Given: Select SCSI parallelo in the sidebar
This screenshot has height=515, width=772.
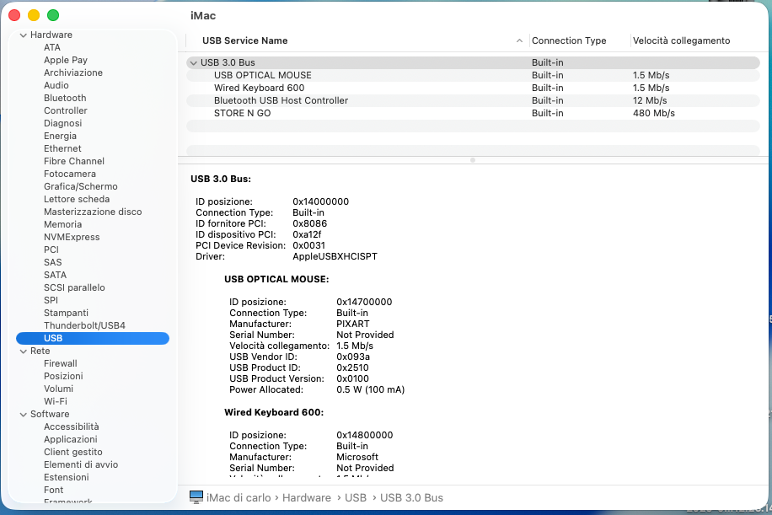Looking at the screenshot, I should coord(74,287).
